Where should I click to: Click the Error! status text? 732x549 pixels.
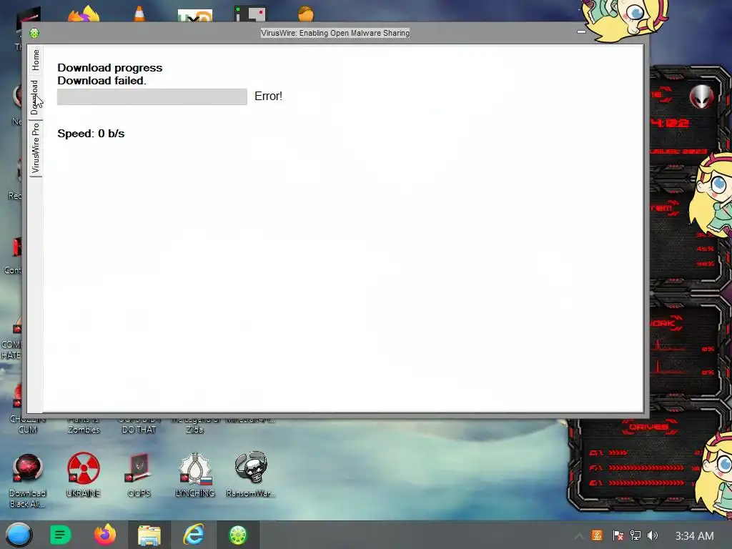point(269,97)
